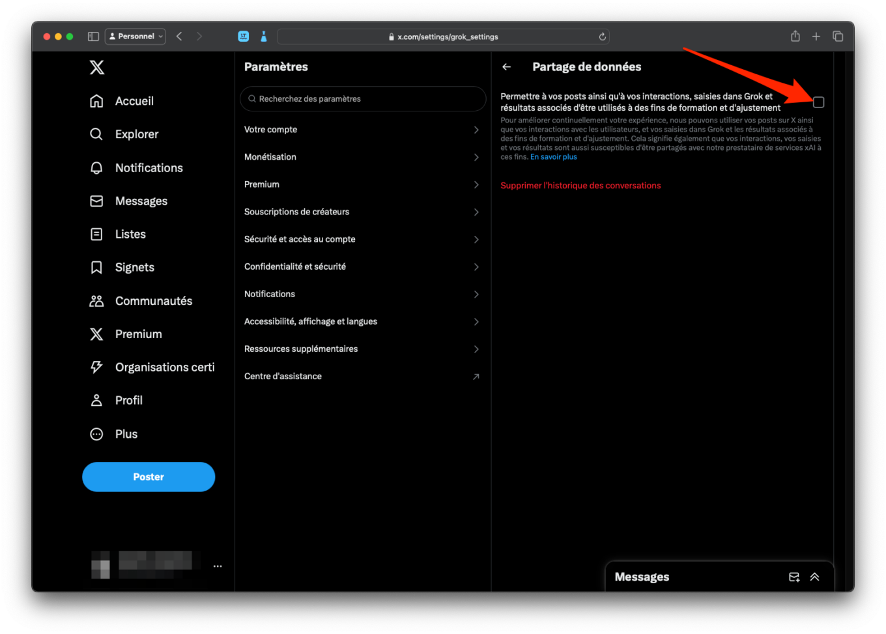
Task: Open the Plus more-circle icon
Action: [x=96, y=434]
